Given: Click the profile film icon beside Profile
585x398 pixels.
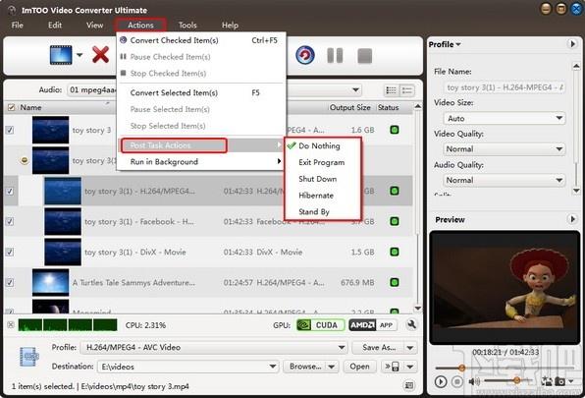Looking at the screenshot, I should click(x=28, y=357).
